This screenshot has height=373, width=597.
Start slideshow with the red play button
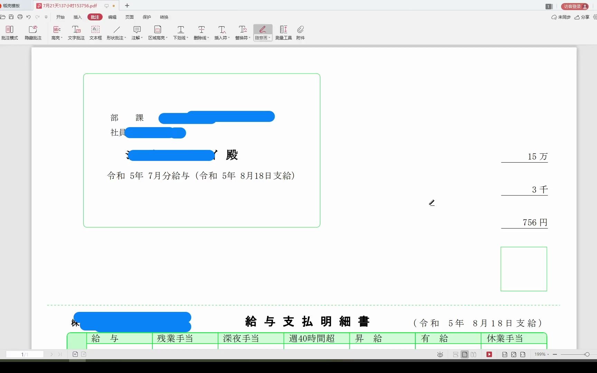(489, 355)
